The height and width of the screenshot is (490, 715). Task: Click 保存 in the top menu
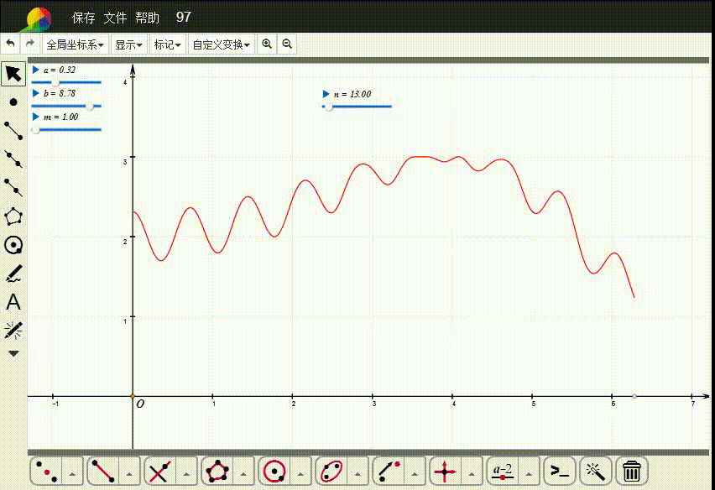tap(83, 18)
